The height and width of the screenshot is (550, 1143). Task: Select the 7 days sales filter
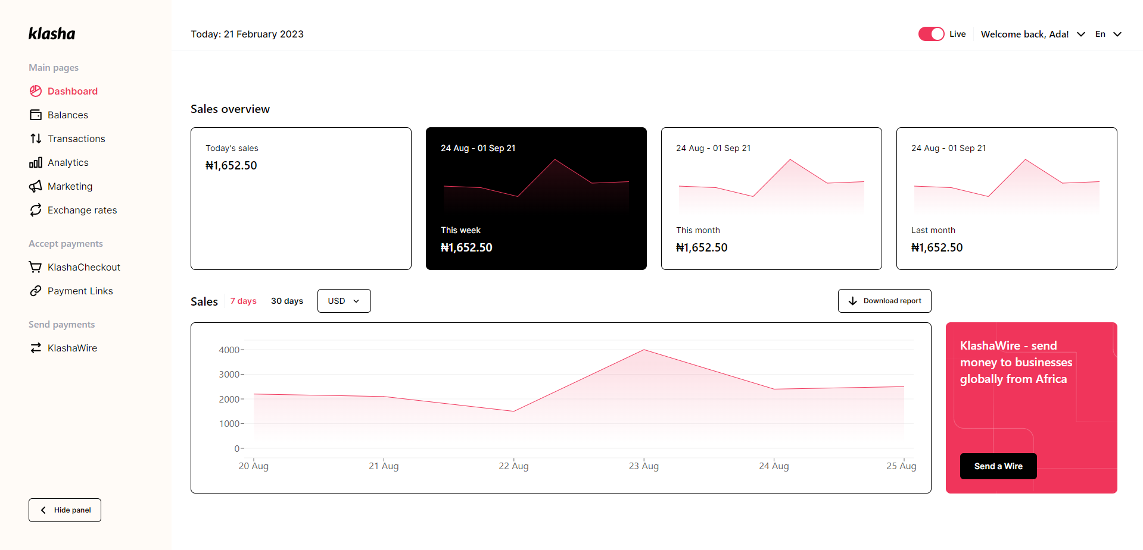tap(243, 301)
